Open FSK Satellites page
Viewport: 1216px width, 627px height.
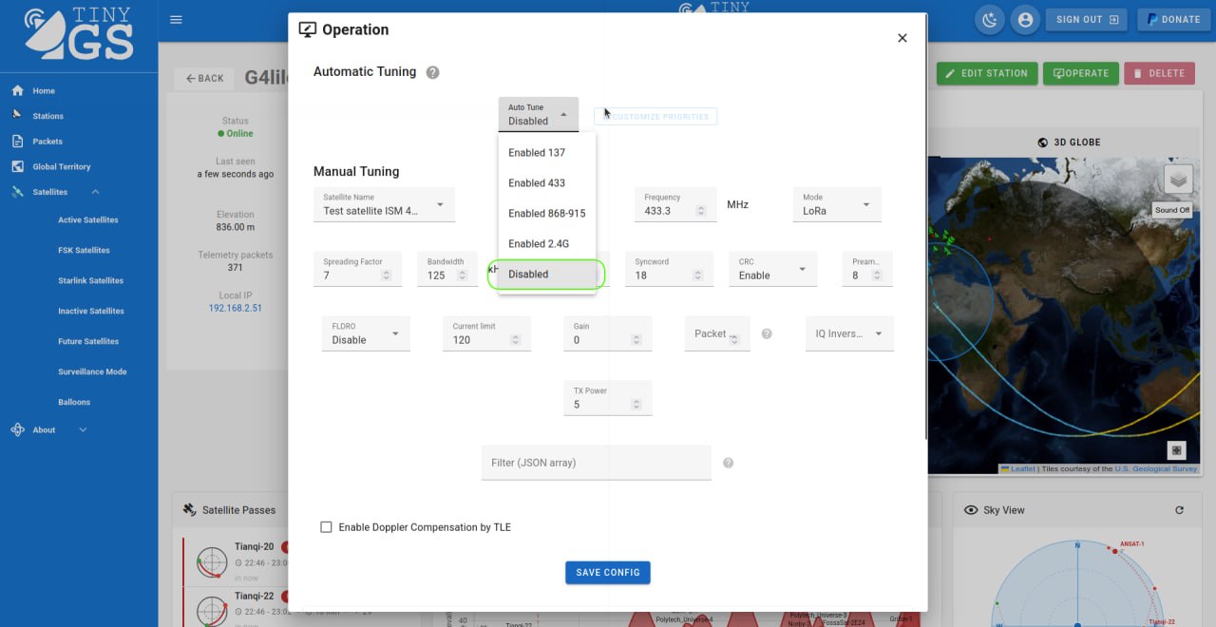pyautogui.click(x=84, y=251)
